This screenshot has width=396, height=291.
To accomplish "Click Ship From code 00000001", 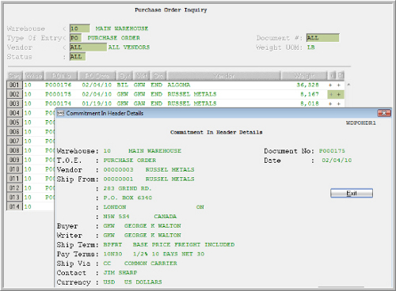I will (118, 180).
